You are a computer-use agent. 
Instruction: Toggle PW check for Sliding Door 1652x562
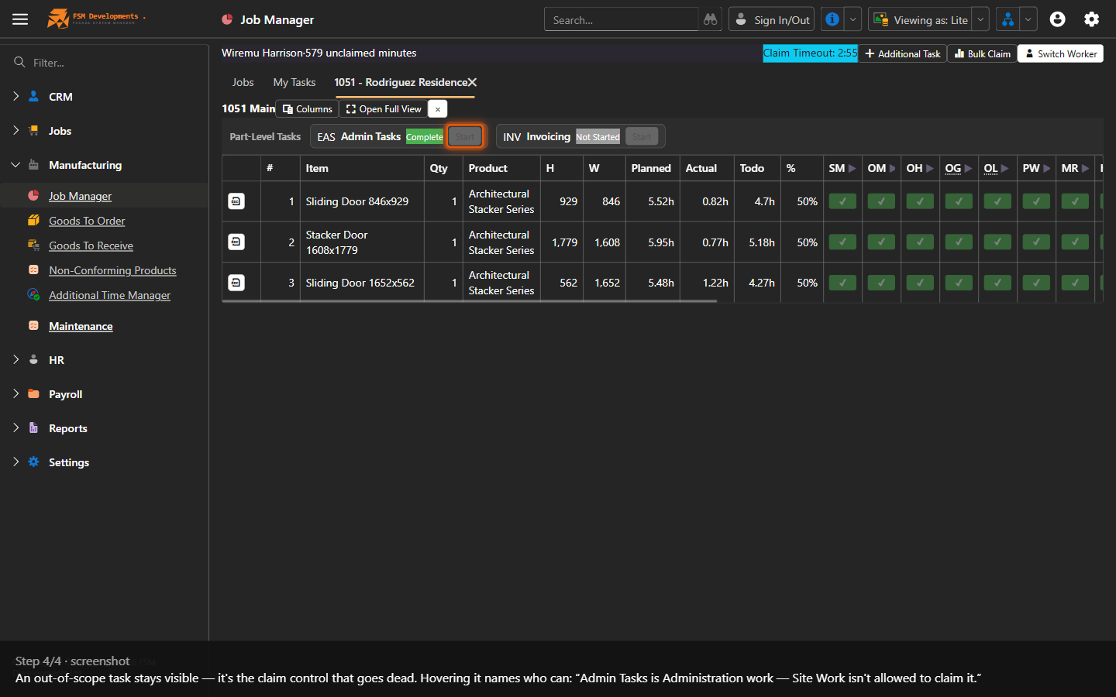point(1036,283)
